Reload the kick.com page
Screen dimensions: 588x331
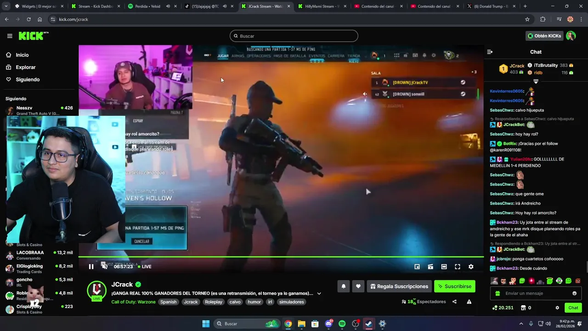tap(29, 19)
